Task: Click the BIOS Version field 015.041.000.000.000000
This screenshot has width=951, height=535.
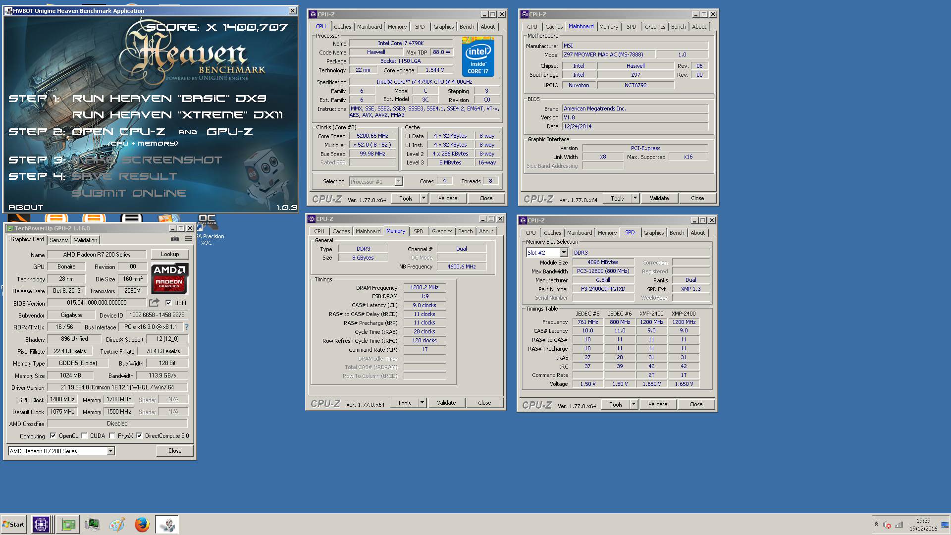Action: click(97, 303)
